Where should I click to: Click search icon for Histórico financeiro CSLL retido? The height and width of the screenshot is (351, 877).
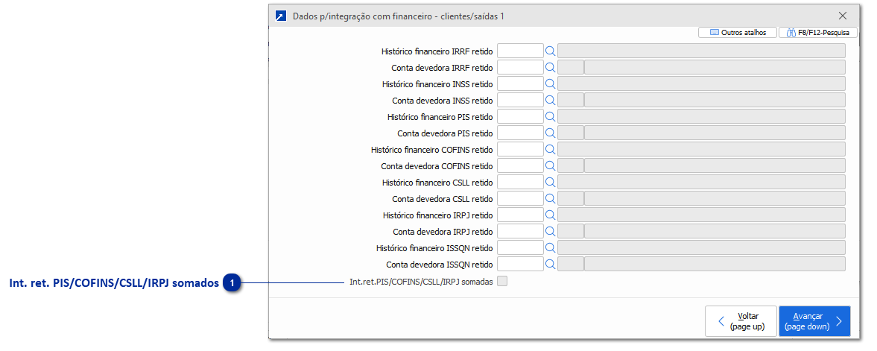[551, 182]
